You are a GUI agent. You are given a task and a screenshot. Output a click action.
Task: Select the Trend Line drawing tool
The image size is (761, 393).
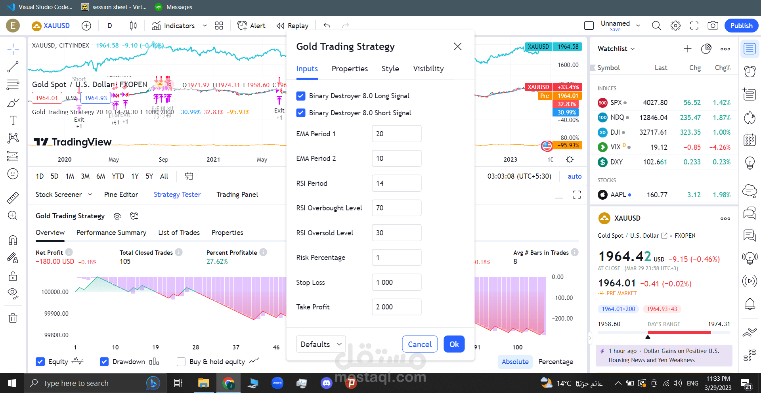[x=13, y=67]
